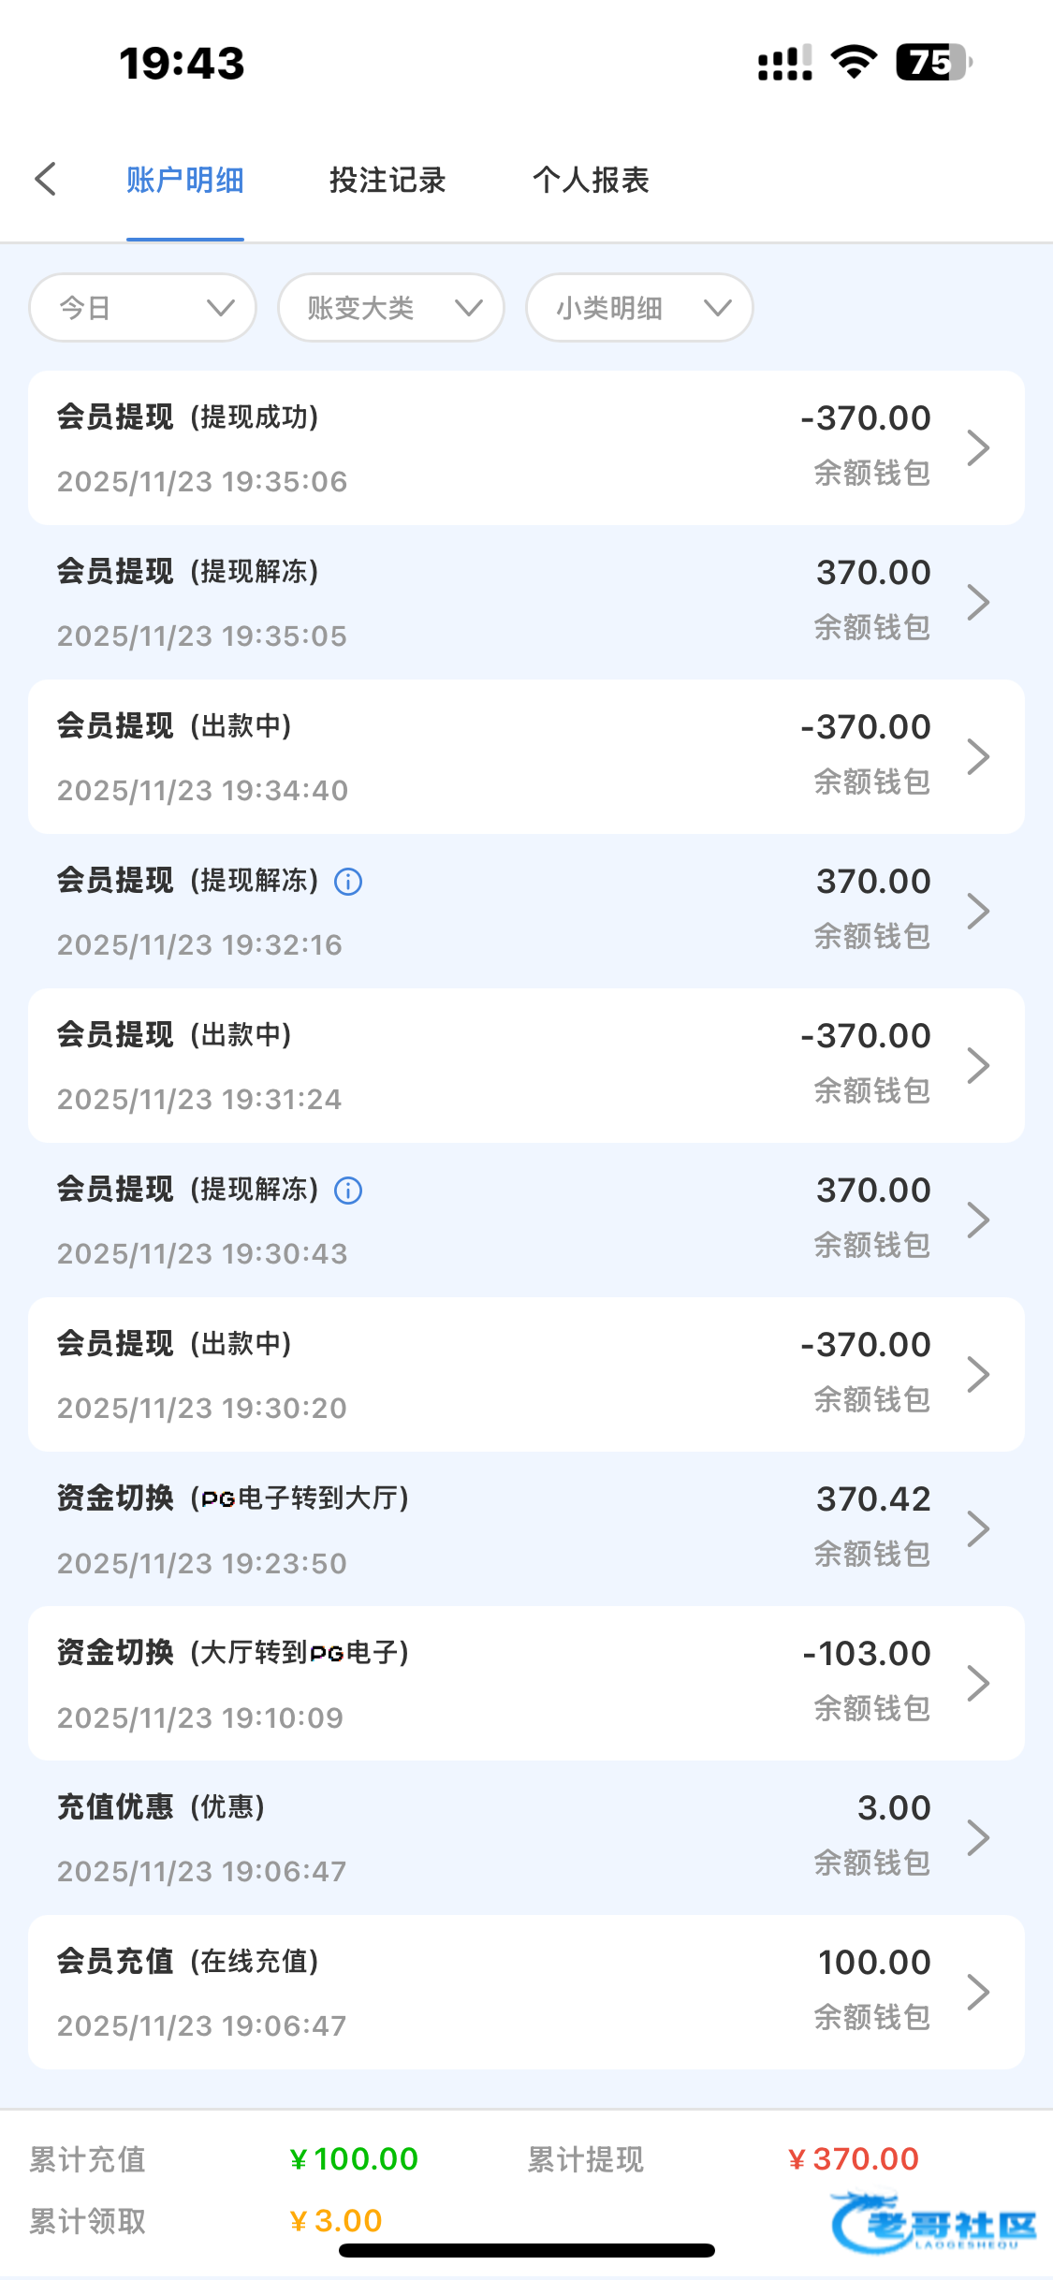
Task: Open the 今日 date filter dropdown
Action: pyautogui.click(x=143, y=308)
